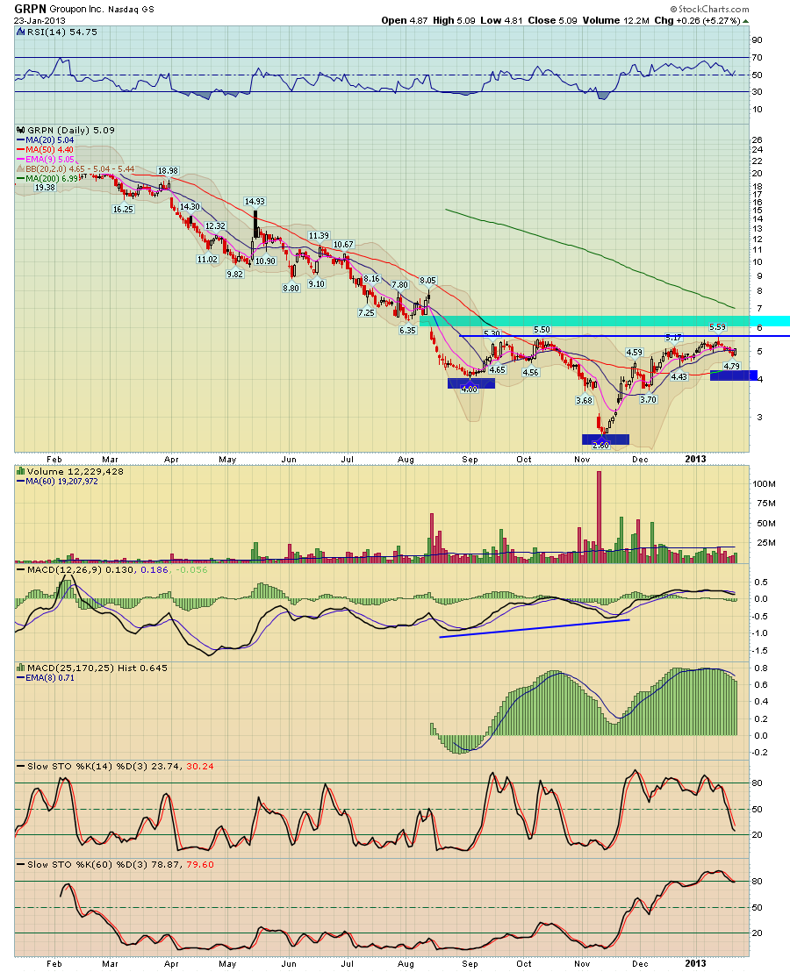Click the 7.25 price low label
Image resolution: width=790 pixels, height=972 pixels.
(367, 313)
